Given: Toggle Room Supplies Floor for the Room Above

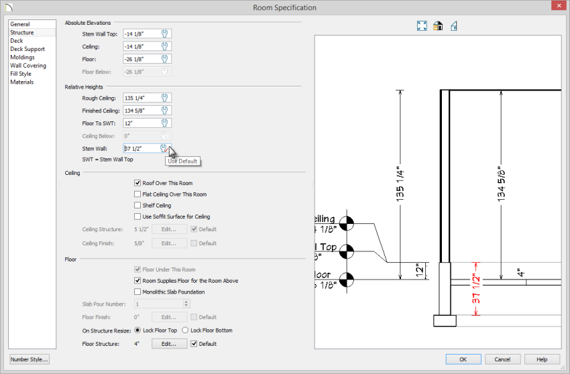Looking at the screenshot, I should tap(137, 281).
